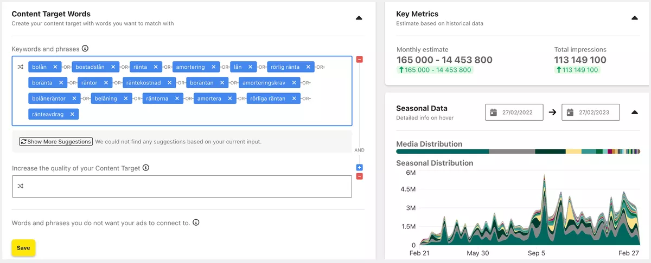
Task: Remove the lån keyword tag
Action: coord(251,67)
